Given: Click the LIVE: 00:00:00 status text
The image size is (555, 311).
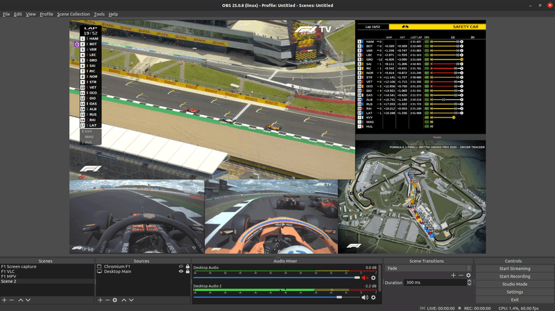Looking at the screenshot, I should click(x=441, y=308).
